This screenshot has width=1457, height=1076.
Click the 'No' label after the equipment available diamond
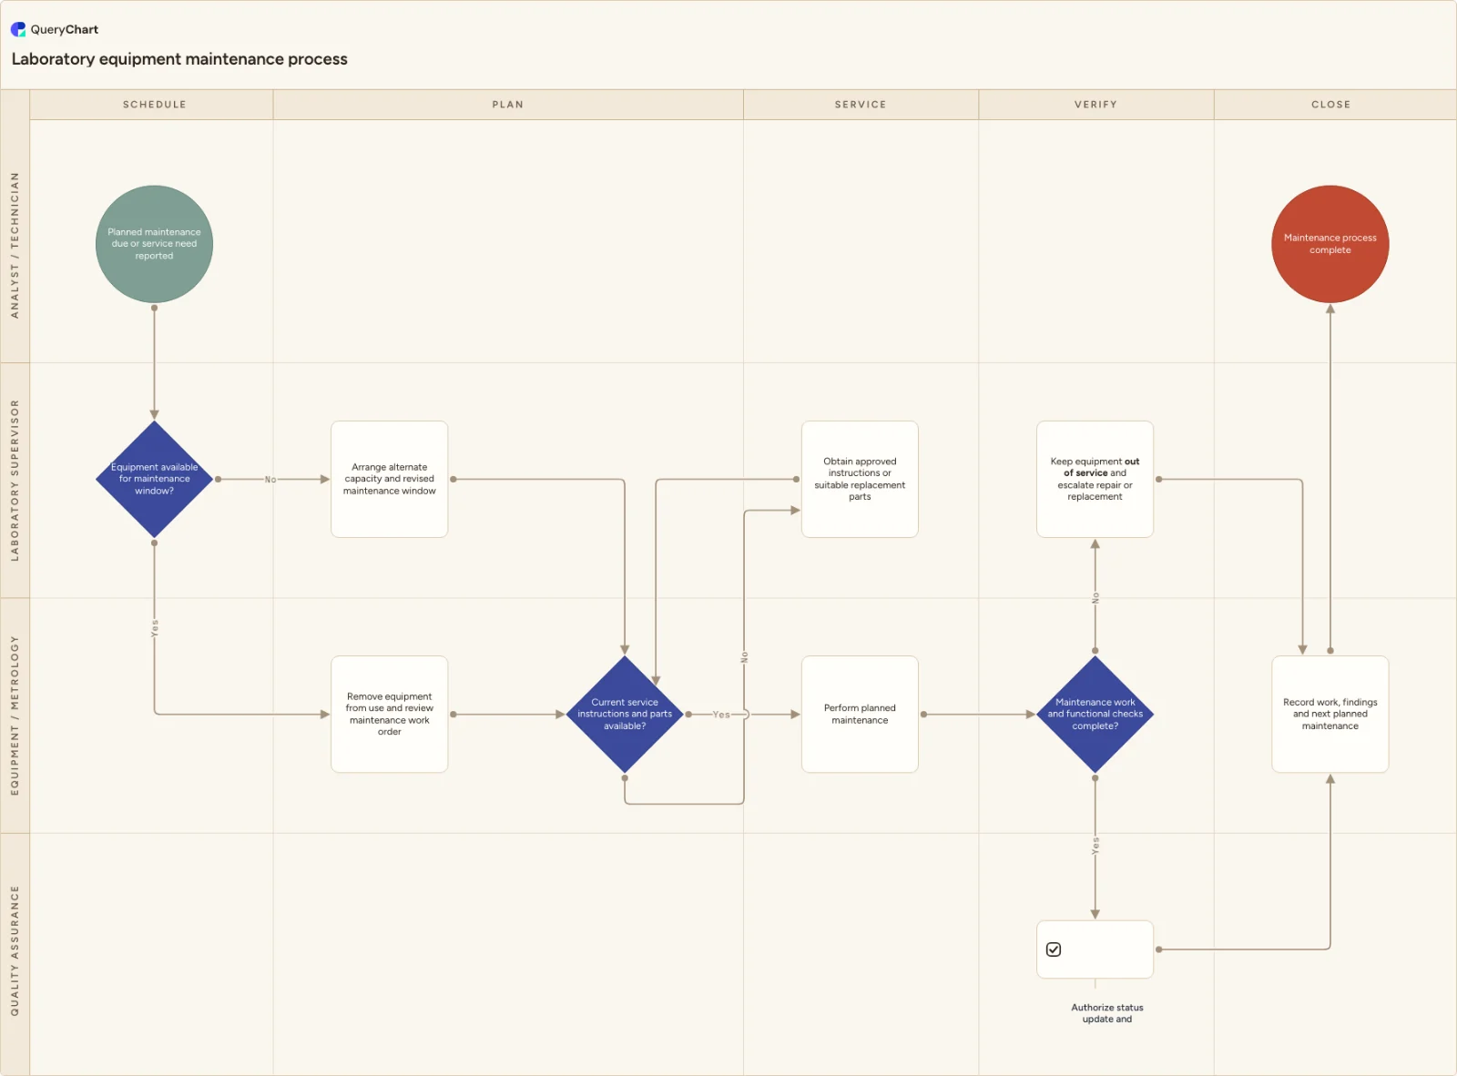[270, 480]
